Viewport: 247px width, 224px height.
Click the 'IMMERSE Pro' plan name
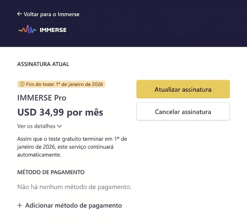click(x=42, y=98)
